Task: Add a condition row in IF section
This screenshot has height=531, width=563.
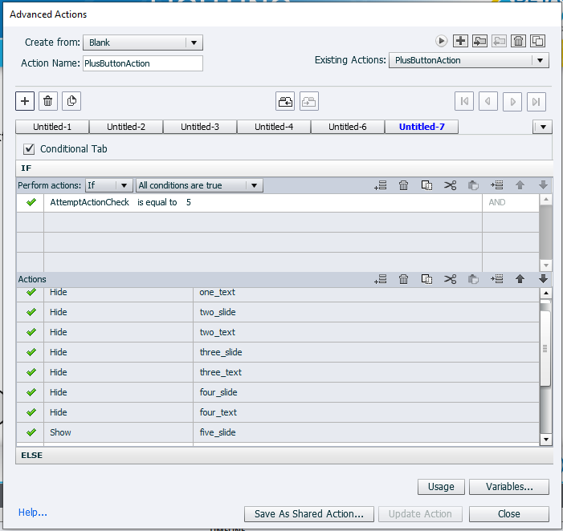Action: 381,185
